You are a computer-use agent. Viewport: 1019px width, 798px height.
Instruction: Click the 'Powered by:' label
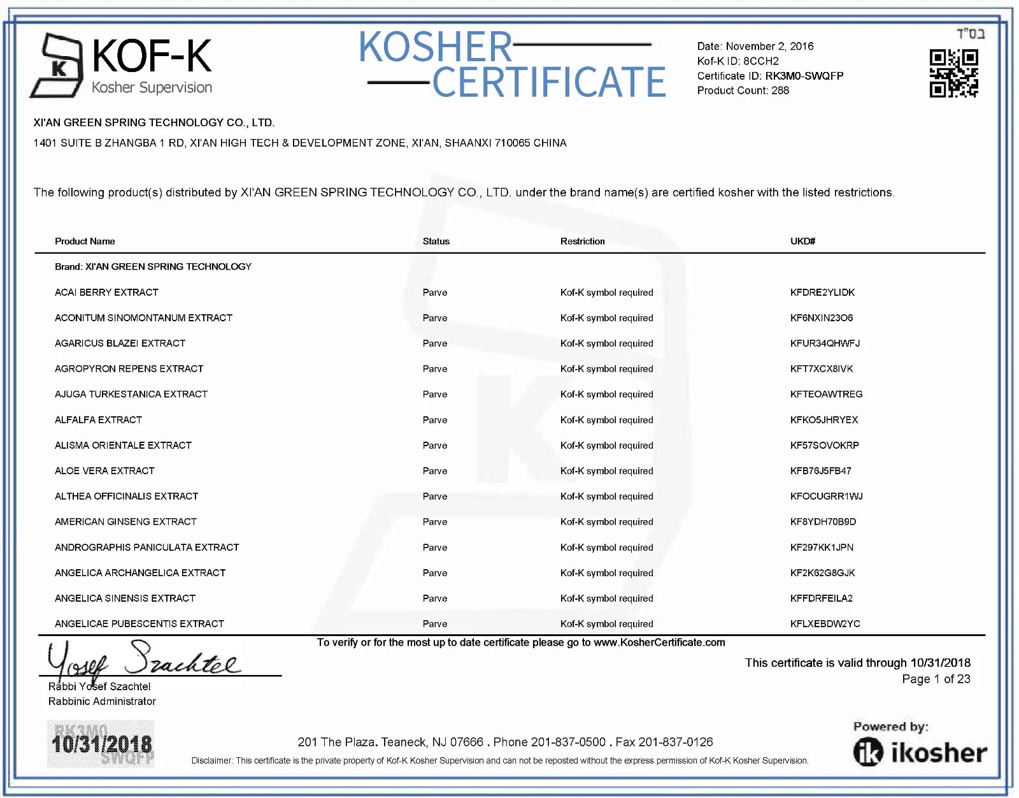[890, 727]
